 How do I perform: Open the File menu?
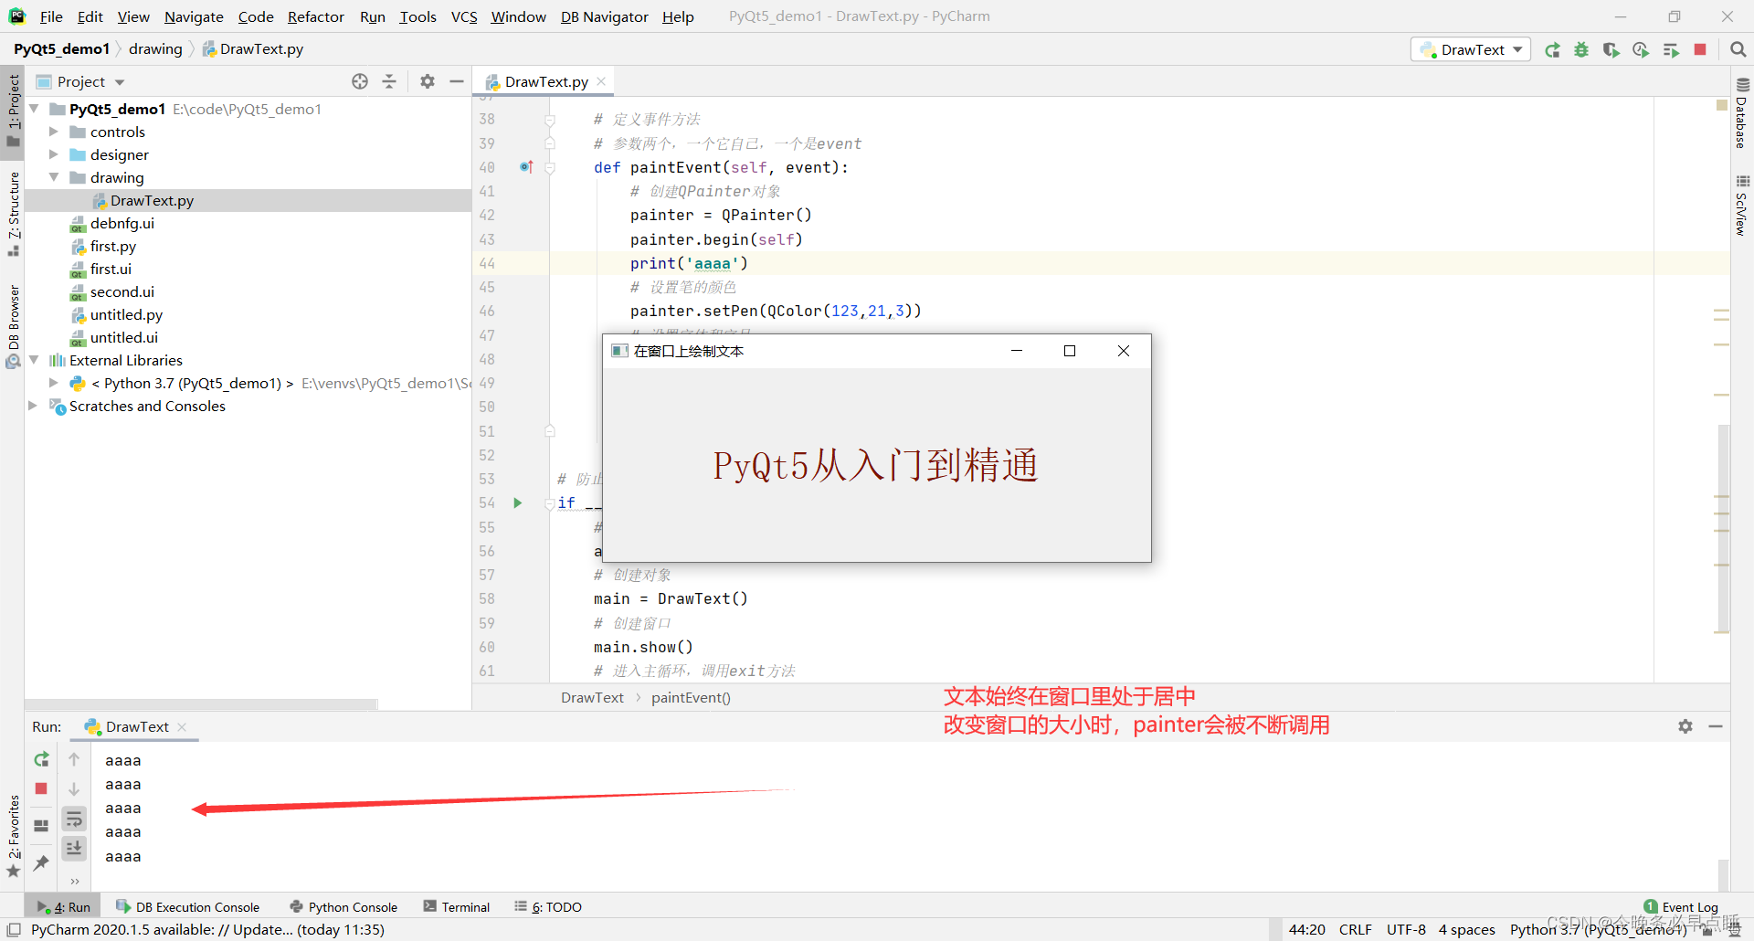[51, 16]
